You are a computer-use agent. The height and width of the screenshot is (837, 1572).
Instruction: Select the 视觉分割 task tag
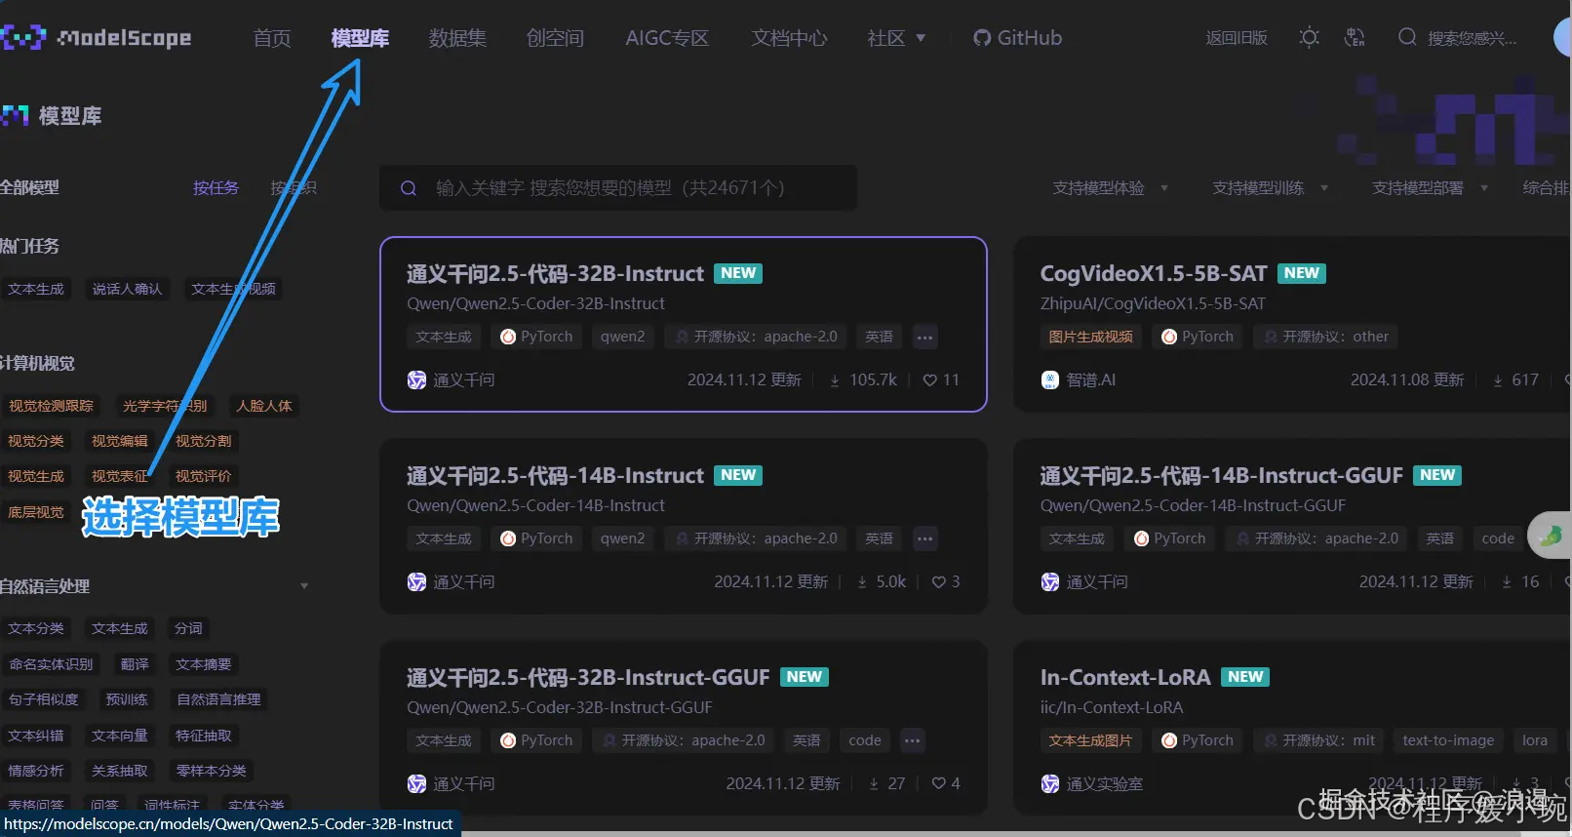coord(203,441)
